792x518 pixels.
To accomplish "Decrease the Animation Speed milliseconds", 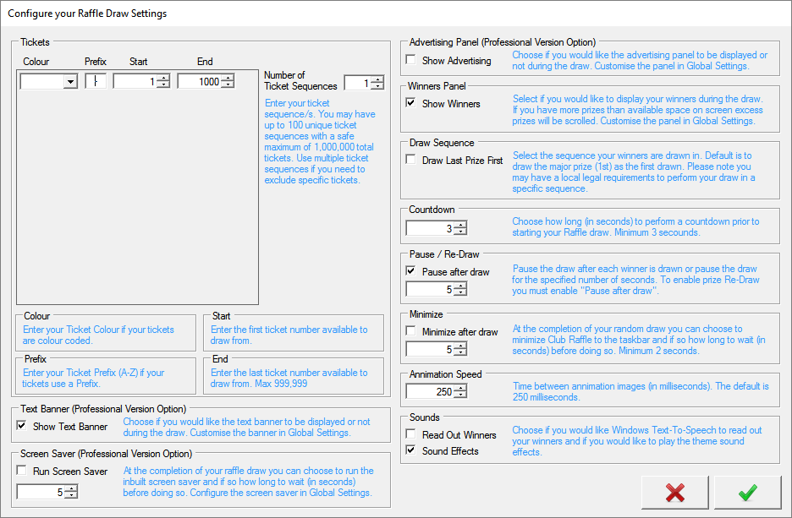I will click(459, 395).
